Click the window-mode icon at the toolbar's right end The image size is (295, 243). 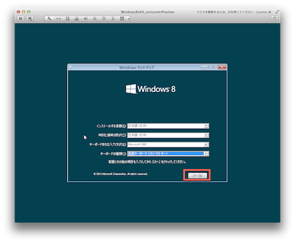pyautogui.click(x=274, y=19)
